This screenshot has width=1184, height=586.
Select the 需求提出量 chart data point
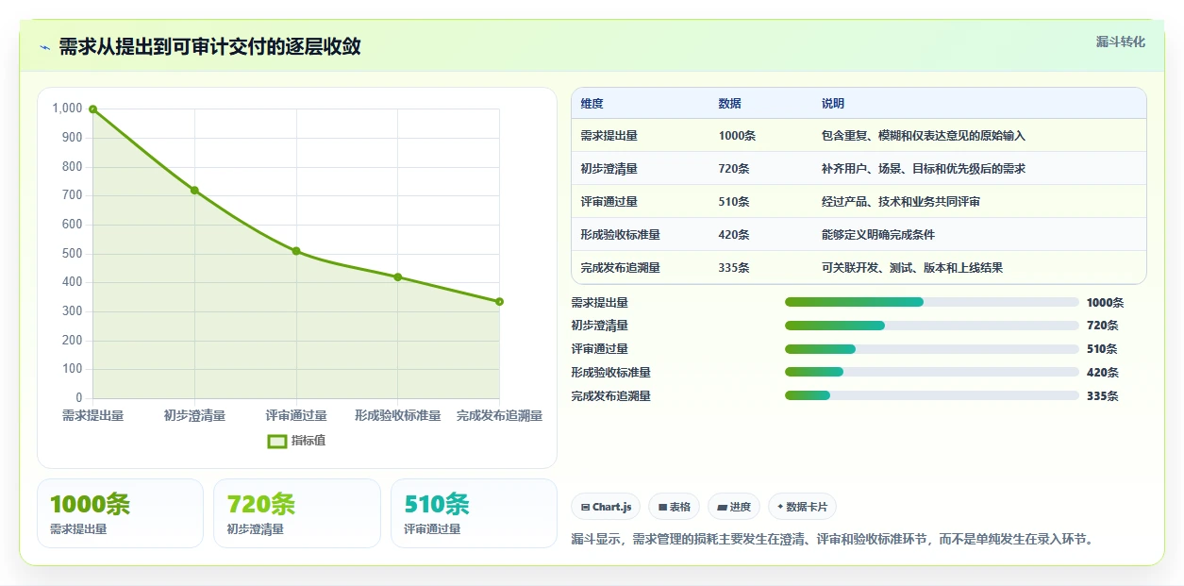coord(92,109)
